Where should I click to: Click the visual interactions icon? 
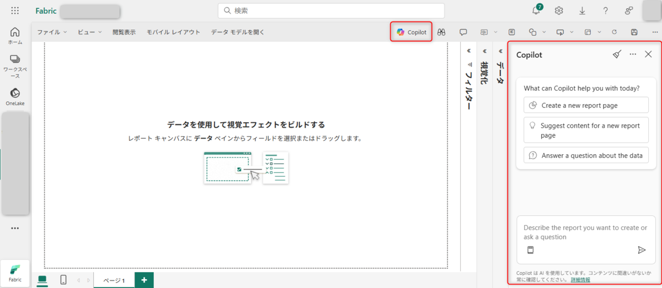pos(588,32)
